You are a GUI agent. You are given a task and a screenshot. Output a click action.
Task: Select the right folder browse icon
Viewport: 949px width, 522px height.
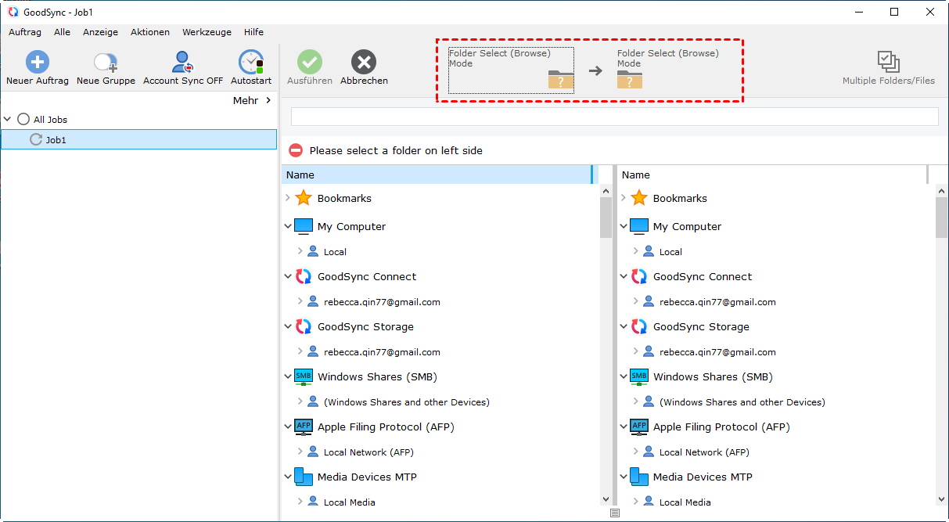point(630,78)
